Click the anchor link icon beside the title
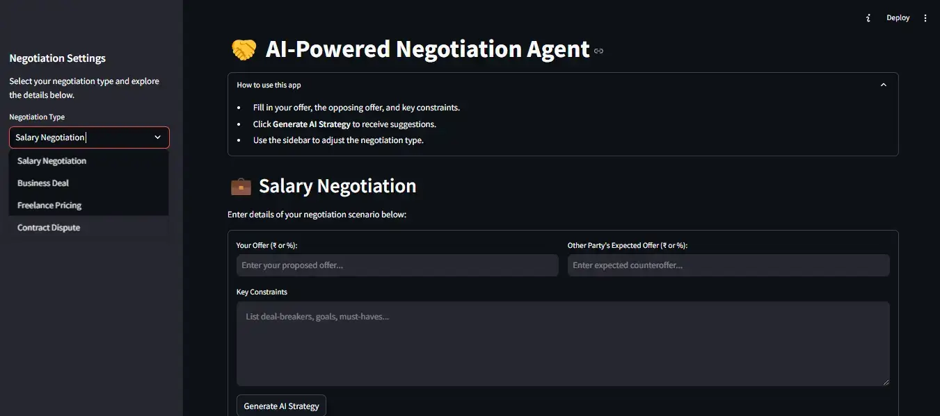 (598, 51)
